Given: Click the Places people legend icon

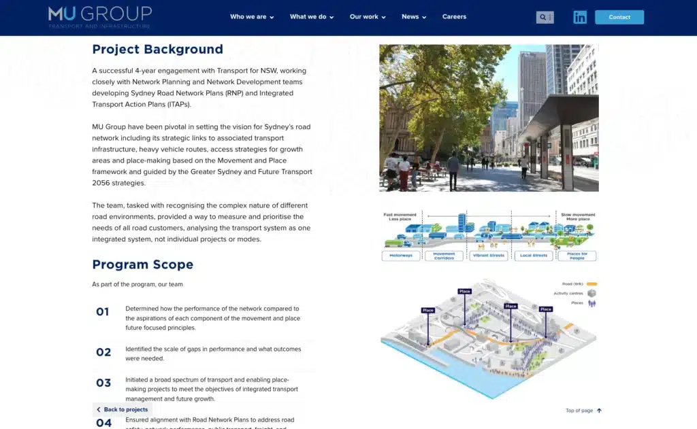Looking at the screenshot, I should tap(592, 303).
